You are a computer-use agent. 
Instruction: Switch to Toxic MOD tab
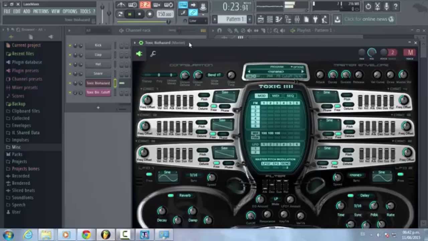[x=261, y=96]
